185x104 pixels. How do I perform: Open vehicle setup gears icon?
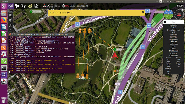pos(17,6)
